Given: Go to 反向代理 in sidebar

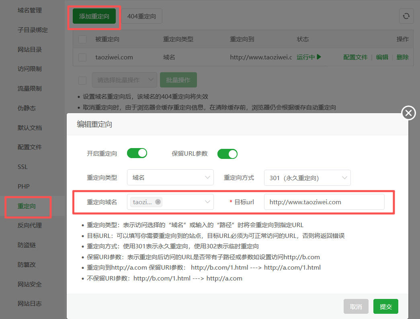Looking at the screenshot, I should 30,226.
